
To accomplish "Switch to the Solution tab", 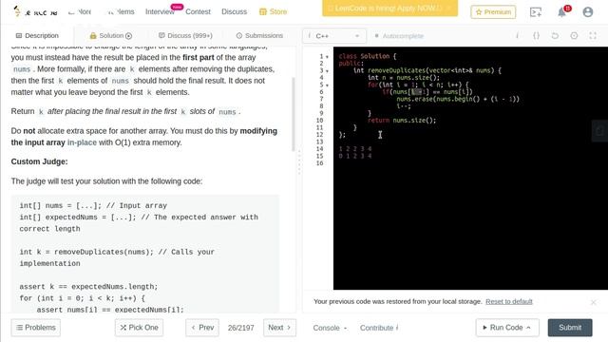I will [x=111, y=36].
